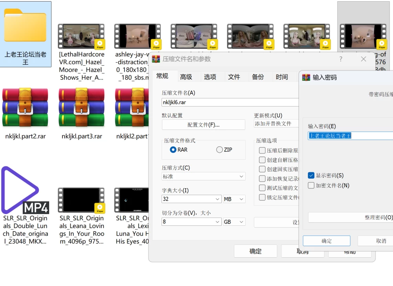Close the 压缩文件名和参数 dialog
Viewport: 393px width, 286px height.
(x=364, y=59)
